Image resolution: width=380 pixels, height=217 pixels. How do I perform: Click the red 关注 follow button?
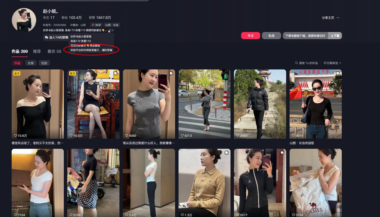(250, 36)
